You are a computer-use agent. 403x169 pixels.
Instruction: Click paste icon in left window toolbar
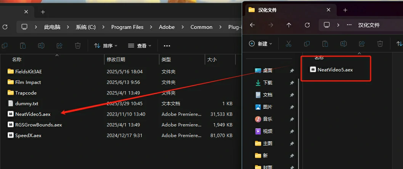23,46
